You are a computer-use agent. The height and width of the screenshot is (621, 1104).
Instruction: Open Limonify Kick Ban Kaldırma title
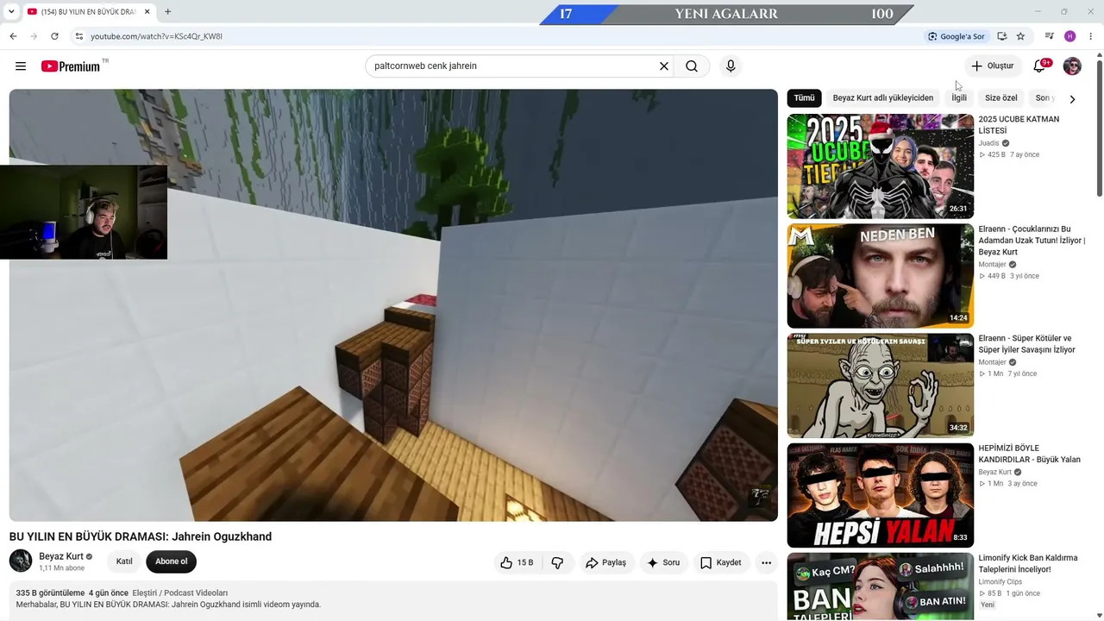[x=1028, y=563]
